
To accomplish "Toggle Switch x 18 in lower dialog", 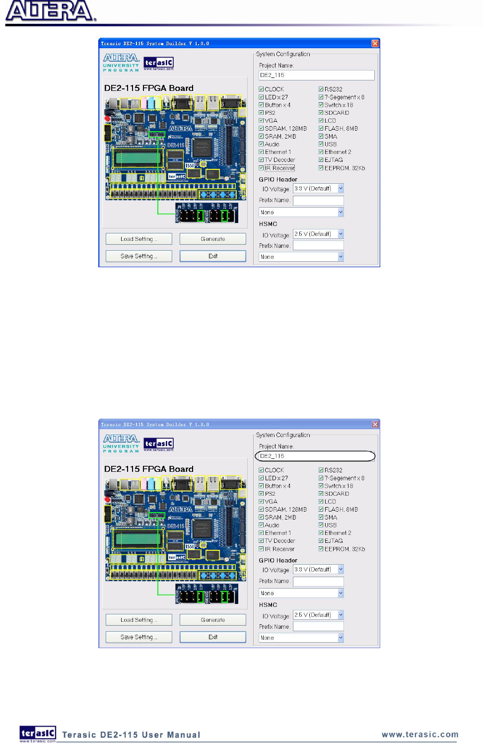I will 321,486.
